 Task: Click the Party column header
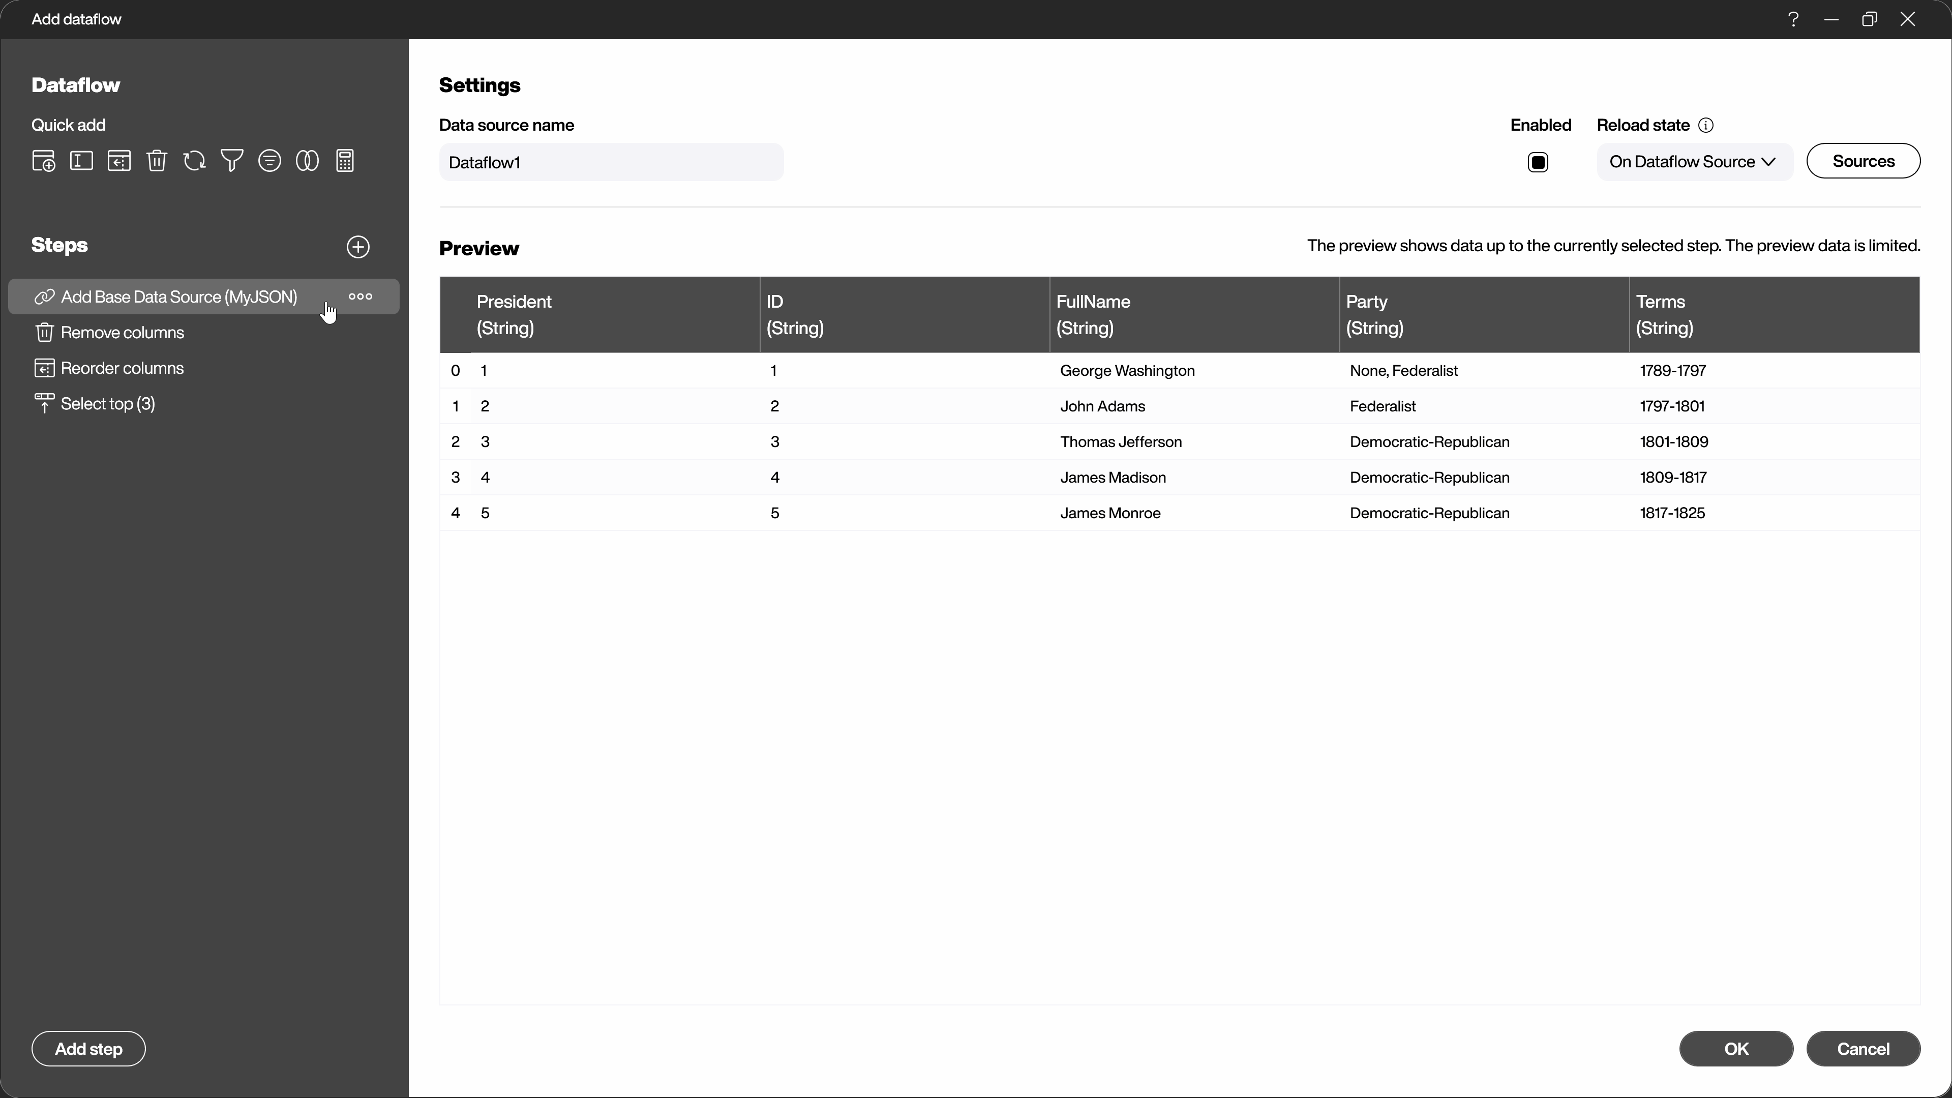pos(1484,314)
